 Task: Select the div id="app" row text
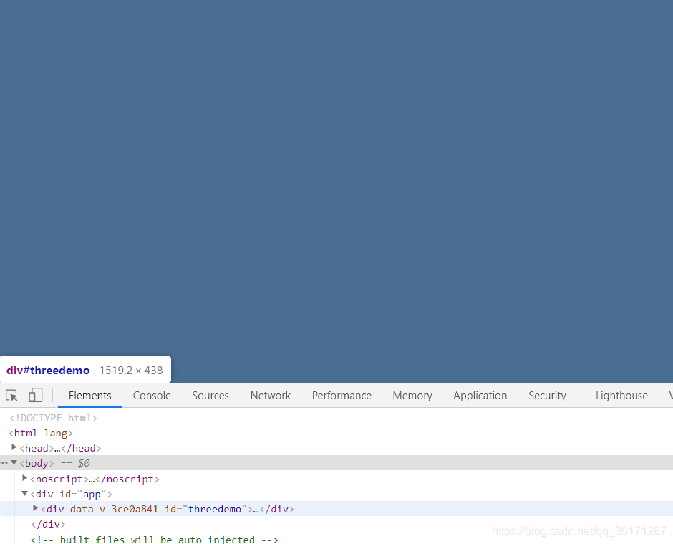coord(72,494)
